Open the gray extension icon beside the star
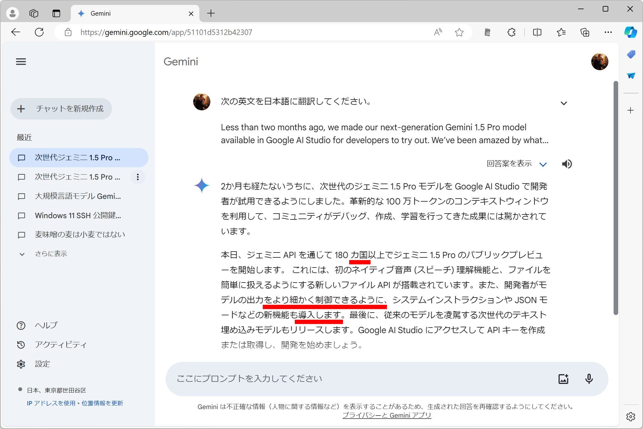Viewport: 643px width, 429px height. coord(487,32)
